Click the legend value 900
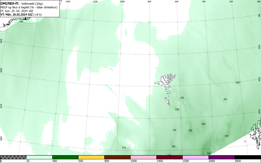Screen dimensions: 261x163 pos(107,161)
